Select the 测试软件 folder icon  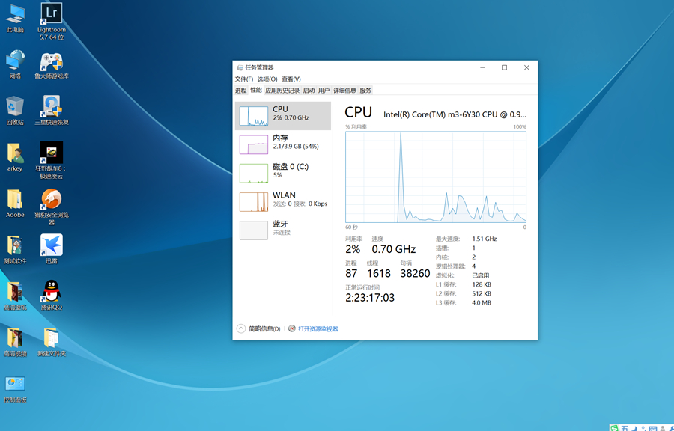tap(15, 249)
